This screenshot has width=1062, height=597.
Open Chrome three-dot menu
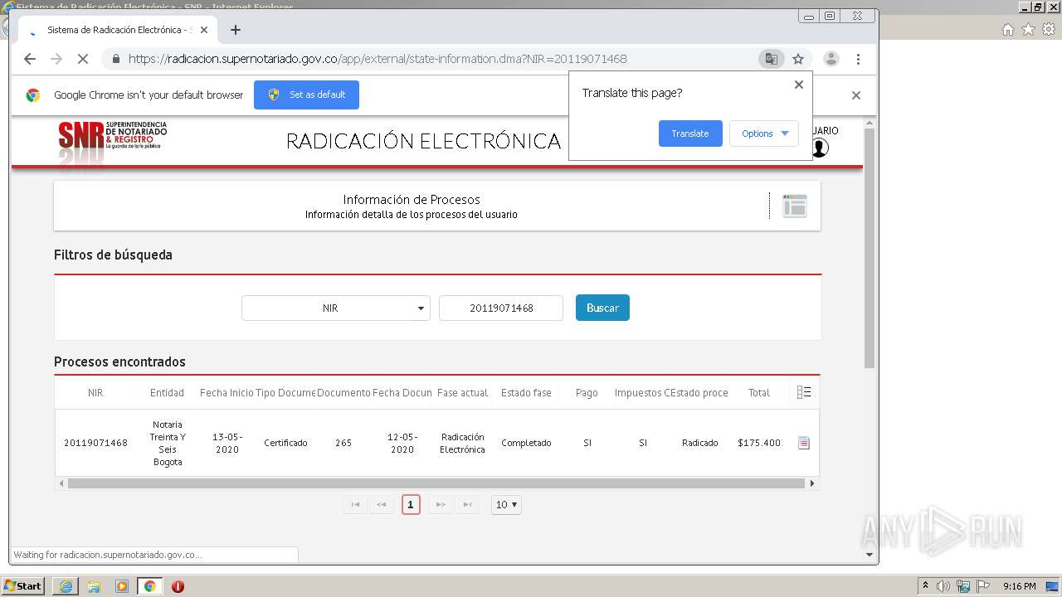coord(858,59)
